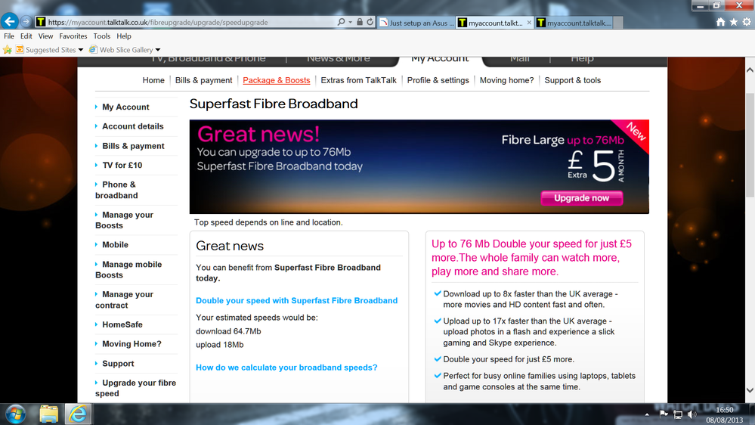Select Bills & payment in the sidebar
The image size is (755, 425).
tap(133, 146)
